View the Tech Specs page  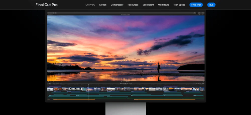pos(179,5)
